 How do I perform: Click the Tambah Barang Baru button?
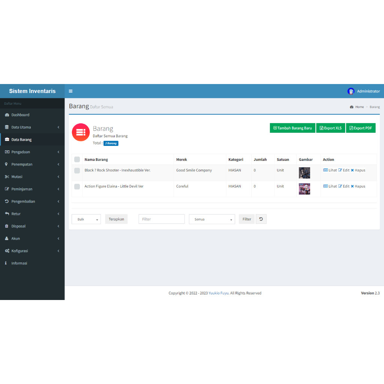click(292, 128)
